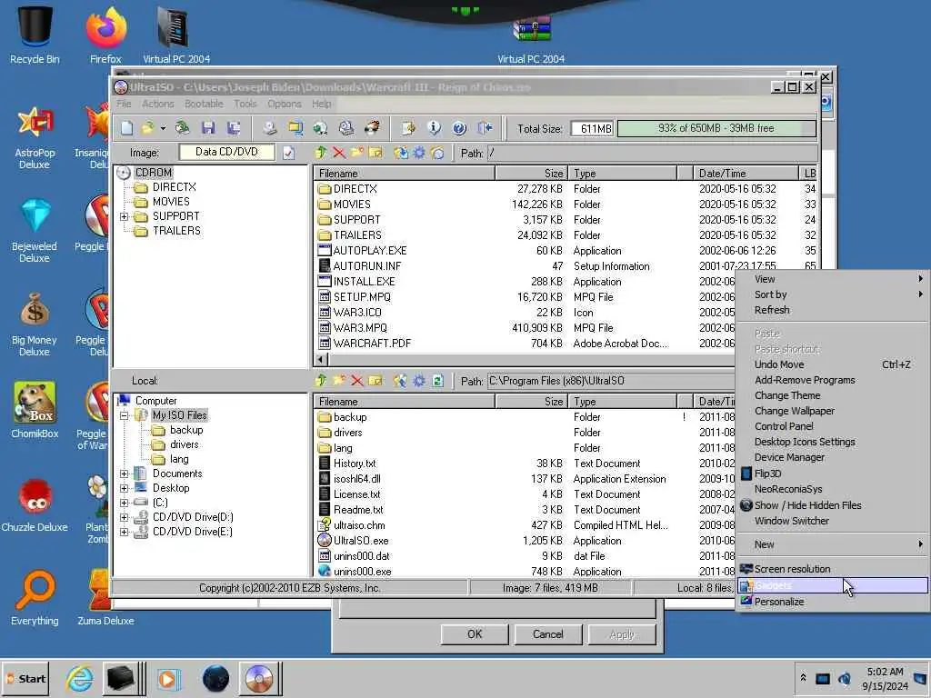Open the View submenu in context menu
Screen dimensions: 931x698
tap(833, 279)
